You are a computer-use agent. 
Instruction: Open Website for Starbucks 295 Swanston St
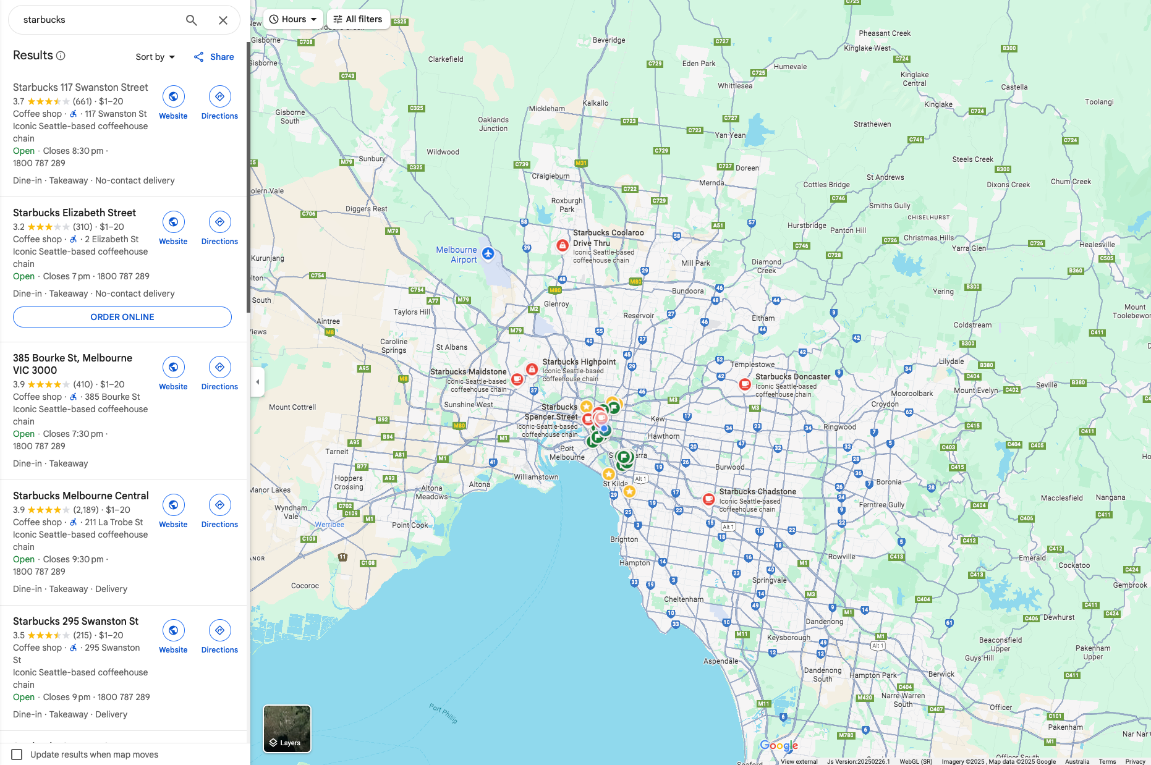pos(173,637)
